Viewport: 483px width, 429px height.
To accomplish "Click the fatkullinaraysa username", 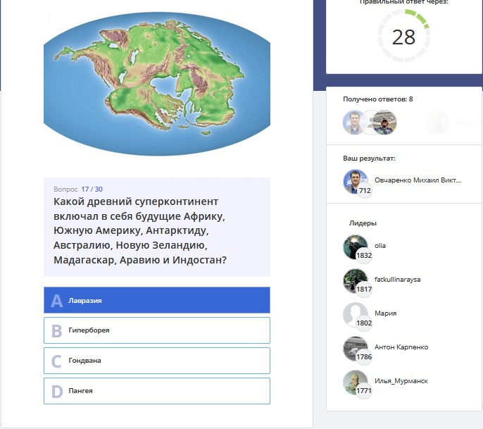I will click(x=397, y=280).
